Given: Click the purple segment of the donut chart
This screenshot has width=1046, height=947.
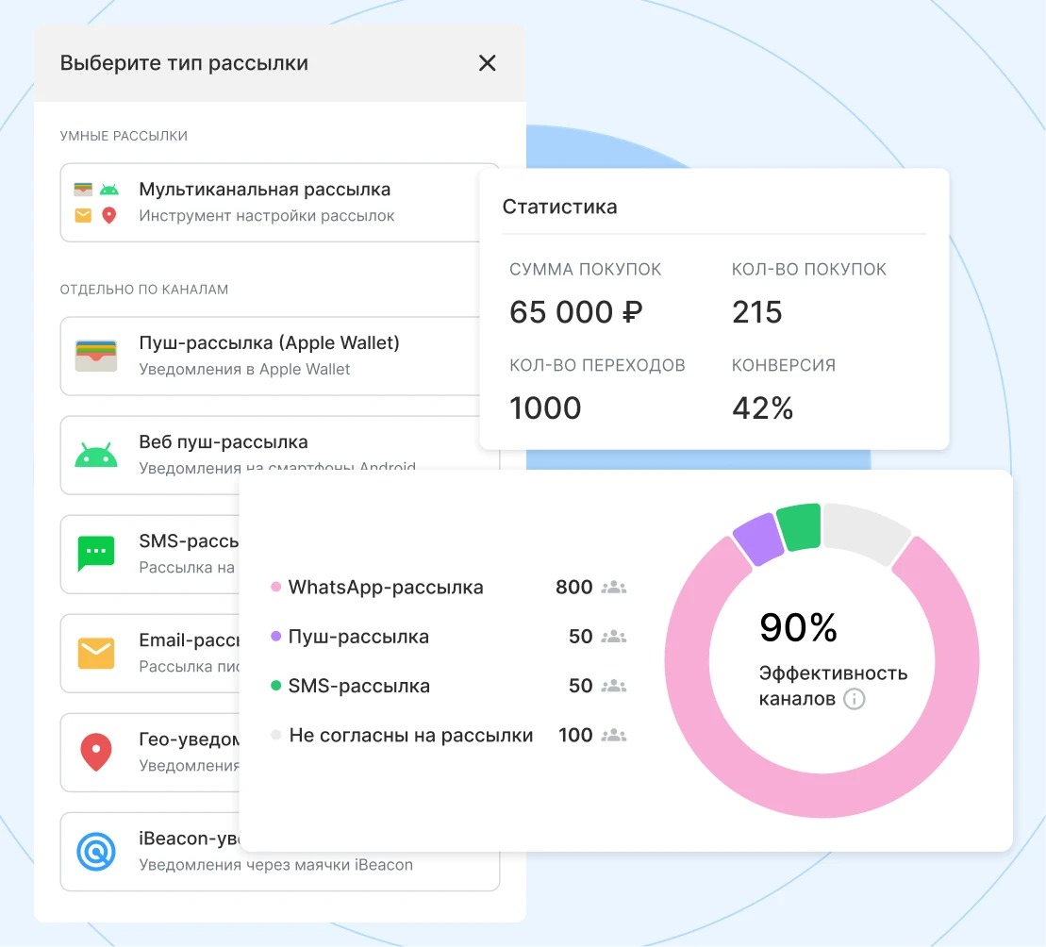Looking at the screenshot, I should click(760, 539).
